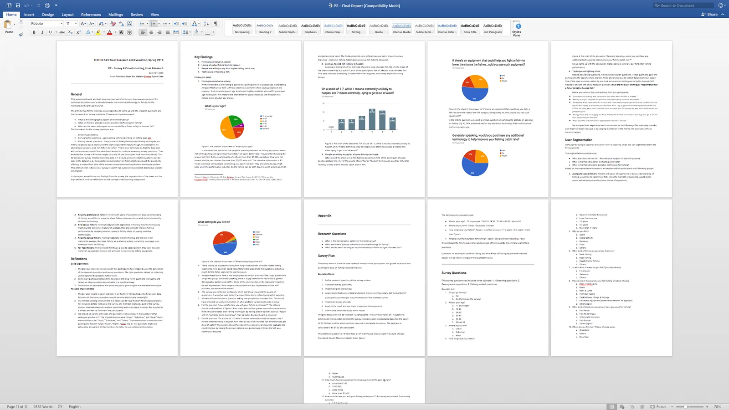
Task: Click the Clear Formatting eraser icon
Action: click(113, 24)
